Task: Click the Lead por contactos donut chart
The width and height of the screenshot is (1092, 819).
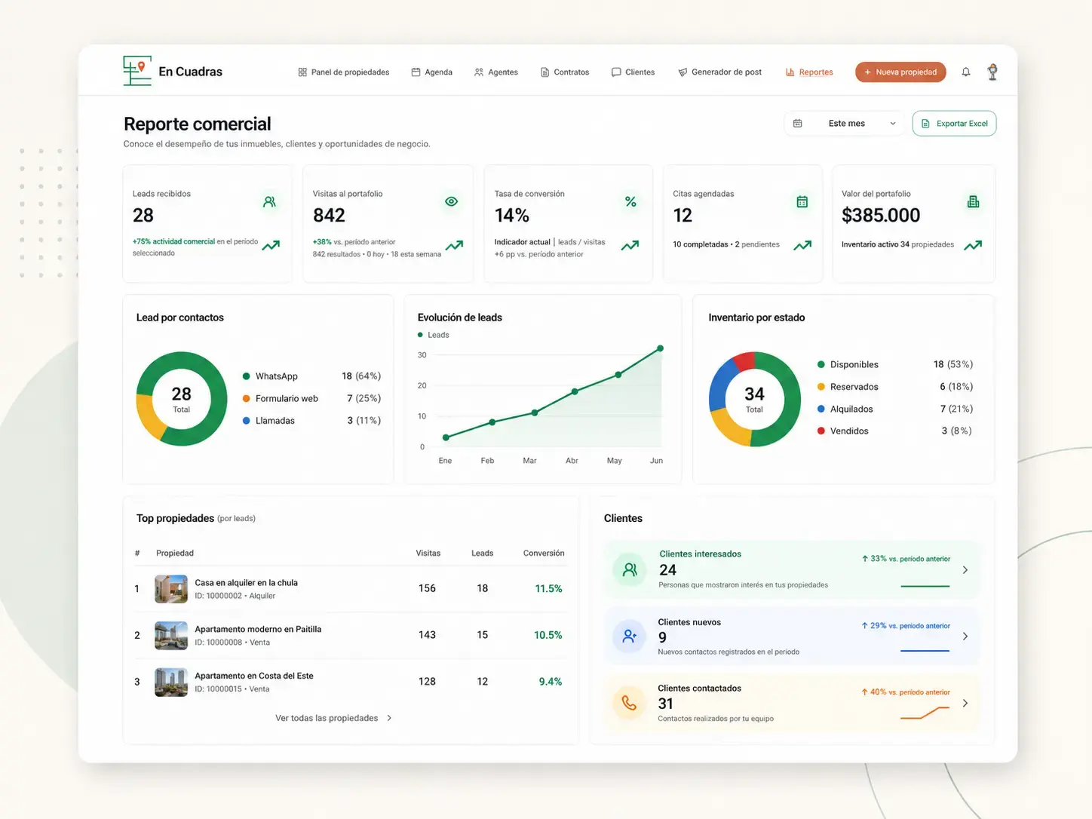Action: tap(182, 399)
